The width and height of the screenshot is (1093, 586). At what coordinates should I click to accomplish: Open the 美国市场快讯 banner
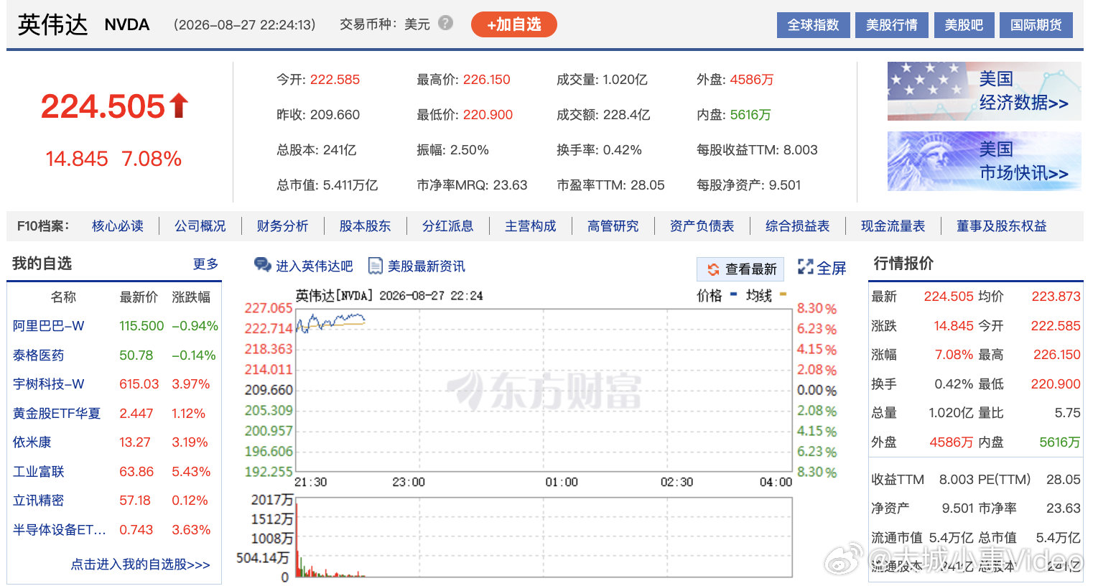984,161
